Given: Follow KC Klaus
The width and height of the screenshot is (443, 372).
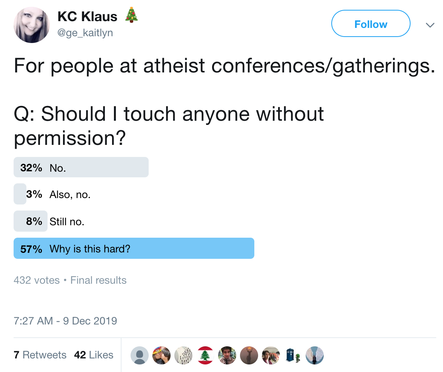Looking at the screenshot, I should [x=371, y=24].
